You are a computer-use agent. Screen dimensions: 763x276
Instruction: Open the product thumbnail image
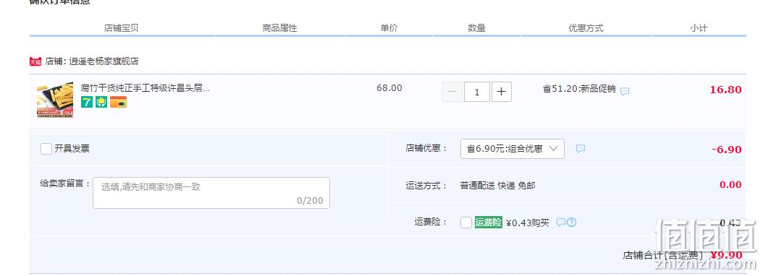point(54,100)
